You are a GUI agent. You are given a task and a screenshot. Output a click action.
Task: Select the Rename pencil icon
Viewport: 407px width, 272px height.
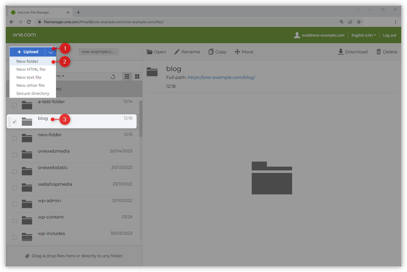[176, 52]
